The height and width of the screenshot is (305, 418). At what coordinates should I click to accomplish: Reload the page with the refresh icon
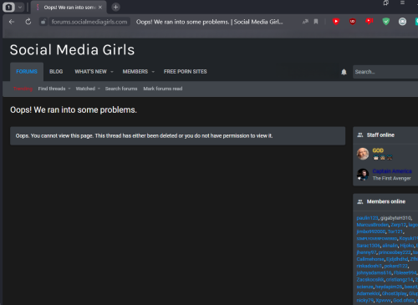[x=28, y=22]
